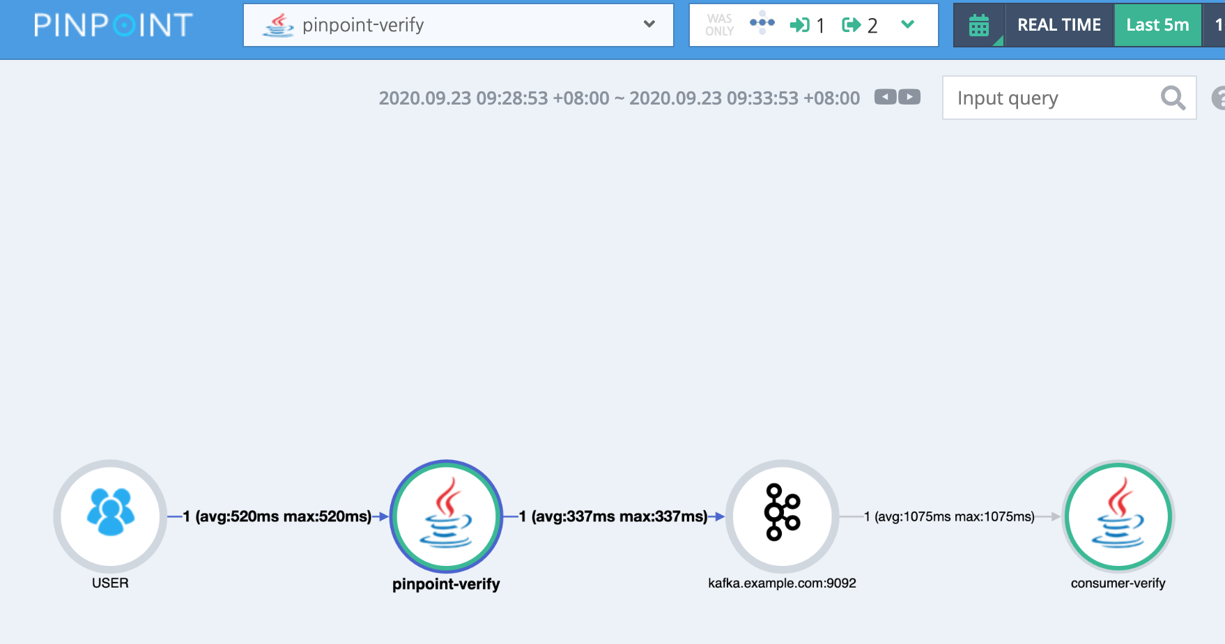The image size is (1225, 644).
Task: Click the Java icon in application selector
Action: 278,25
